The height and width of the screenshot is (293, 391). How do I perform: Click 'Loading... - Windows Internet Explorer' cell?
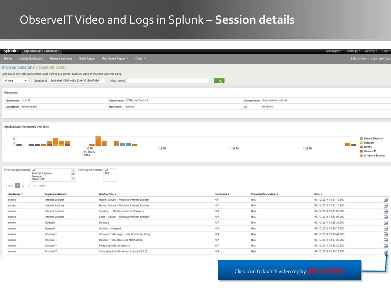121,211
